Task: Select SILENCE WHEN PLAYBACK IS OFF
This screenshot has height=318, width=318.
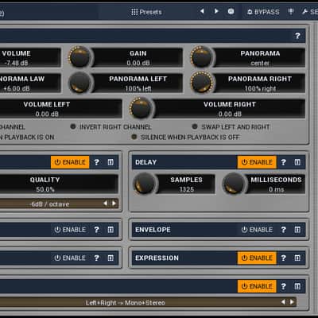Action: point(186,137)
